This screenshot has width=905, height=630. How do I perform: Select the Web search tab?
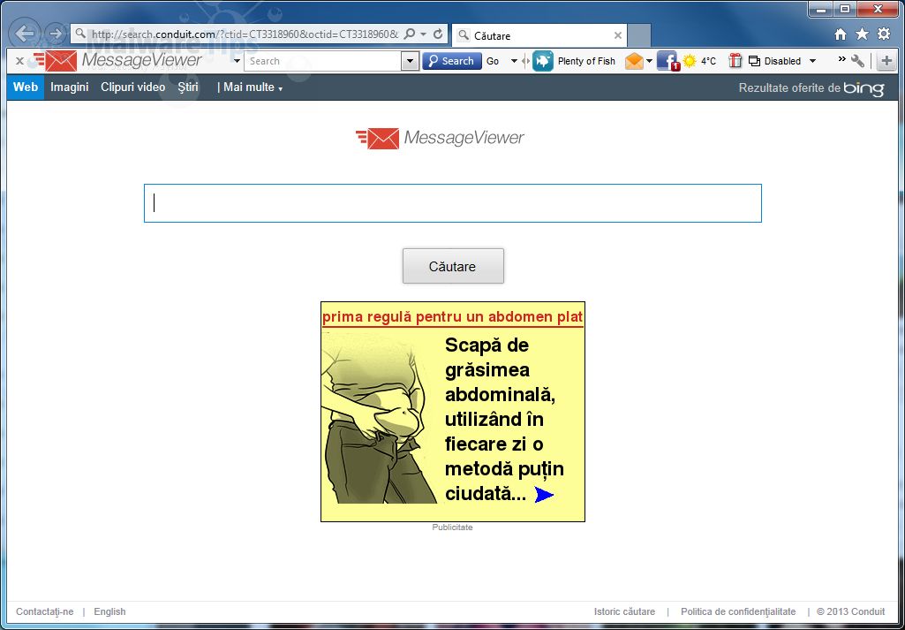[x=26, y=87]
